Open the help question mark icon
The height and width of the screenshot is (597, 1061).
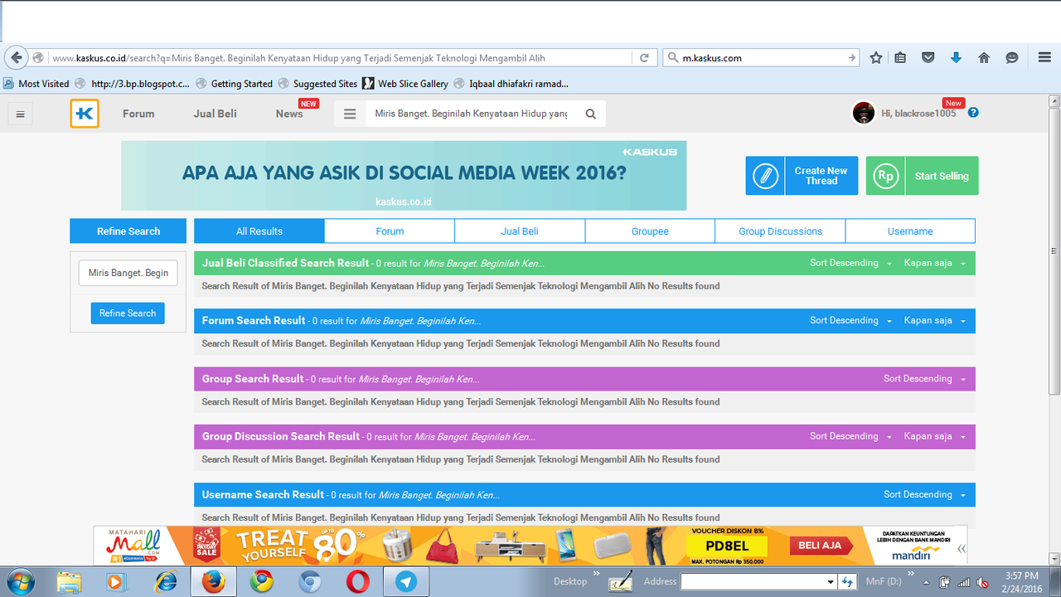click(x=973, y=113)
